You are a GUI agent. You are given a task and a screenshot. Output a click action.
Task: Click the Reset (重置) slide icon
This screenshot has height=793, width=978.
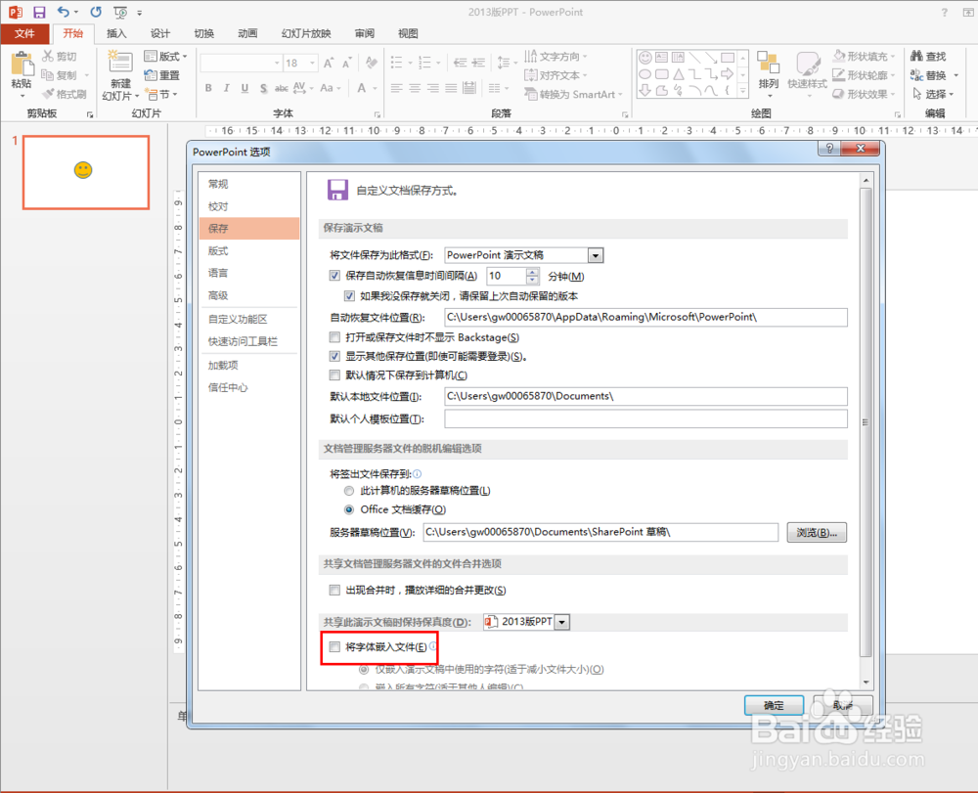click(151, 75)
